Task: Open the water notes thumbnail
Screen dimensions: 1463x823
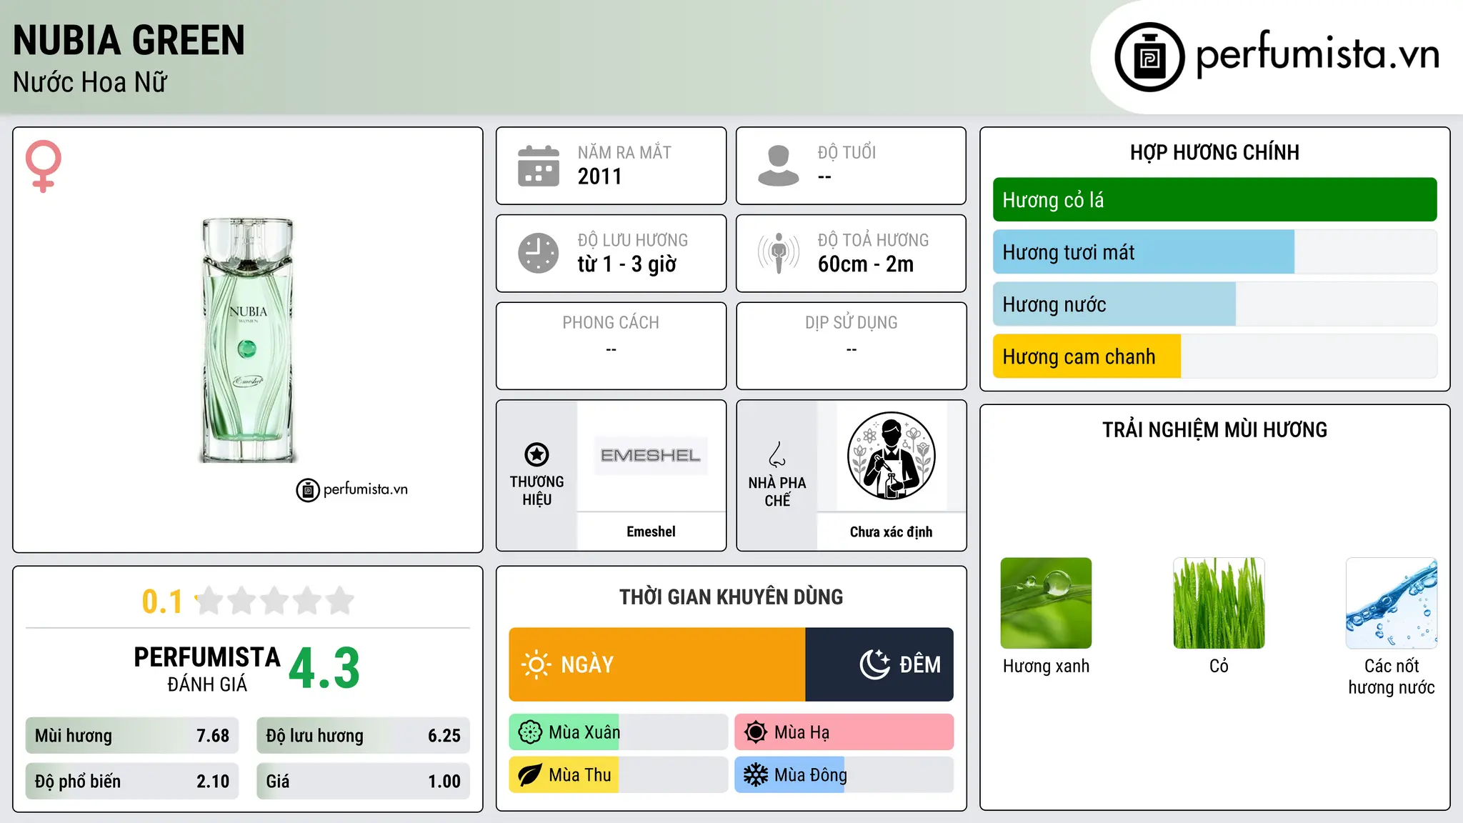Action: point(1392,603)
